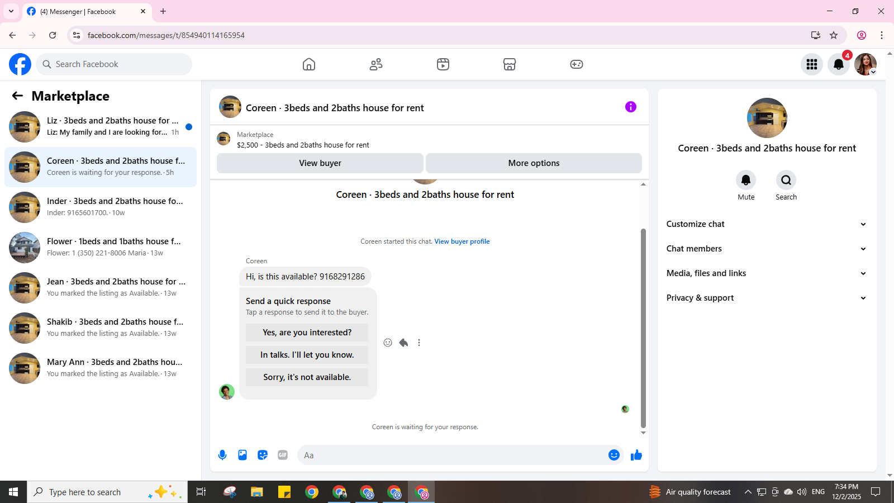Screen dimensions: 894x503
Task: Open the Reels video icon
Action: (x=443, y=64)
